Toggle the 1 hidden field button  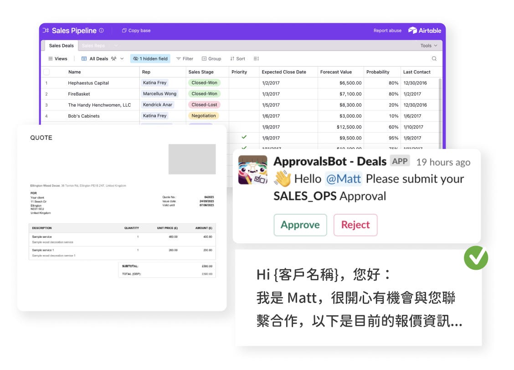(150, 59)
